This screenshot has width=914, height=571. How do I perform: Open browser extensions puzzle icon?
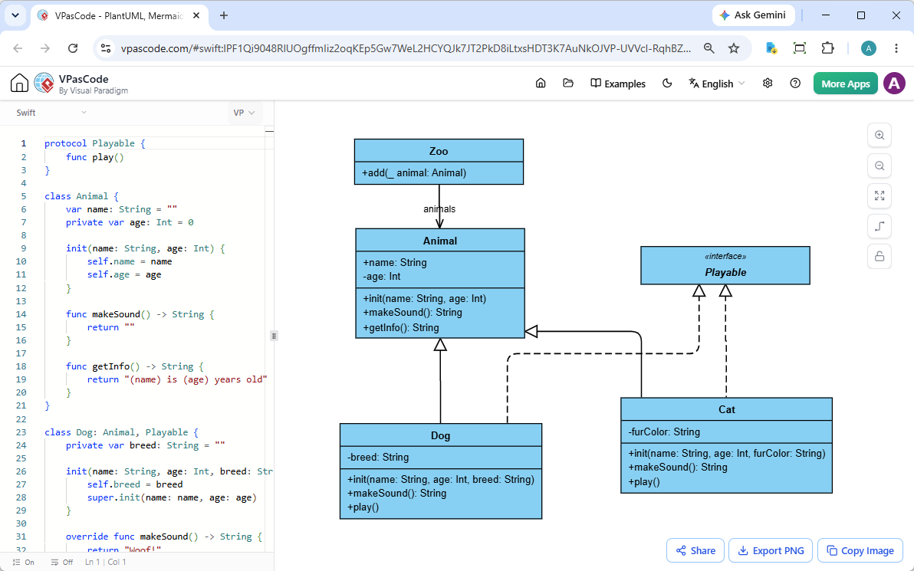tap(827, 48)
